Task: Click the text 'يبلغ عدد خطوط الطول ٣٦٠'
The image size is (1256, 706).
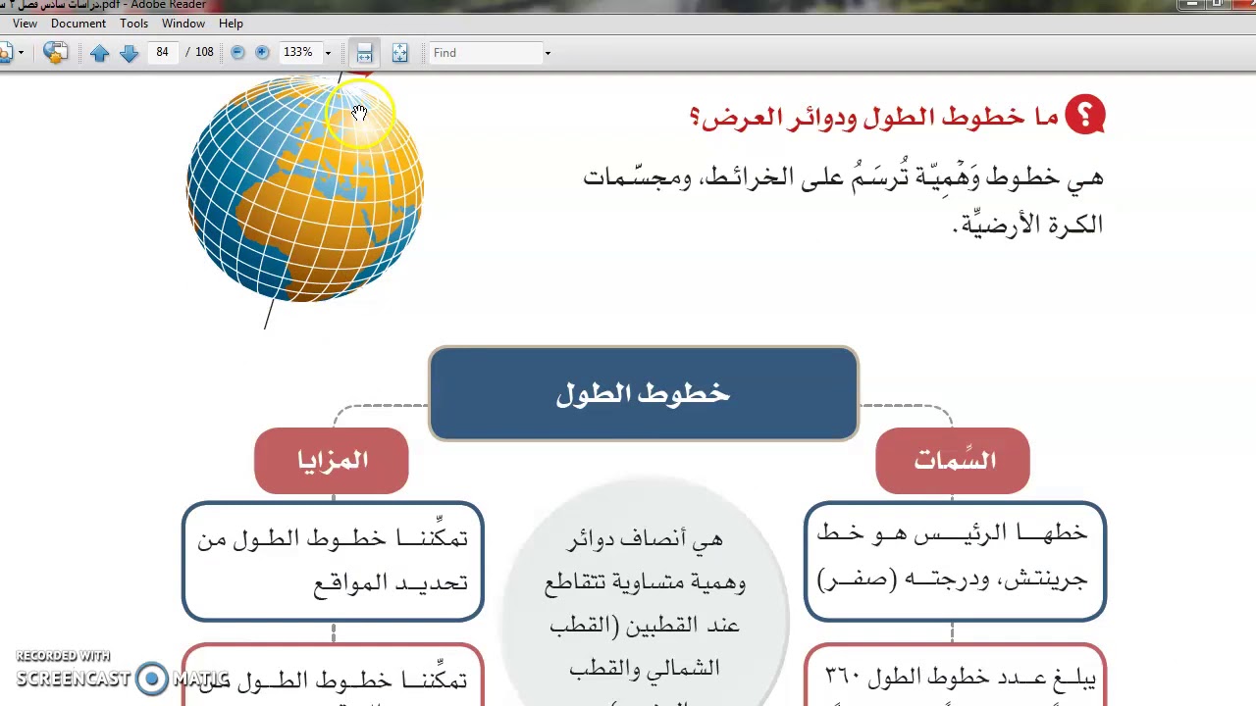Action: (961, 677)
